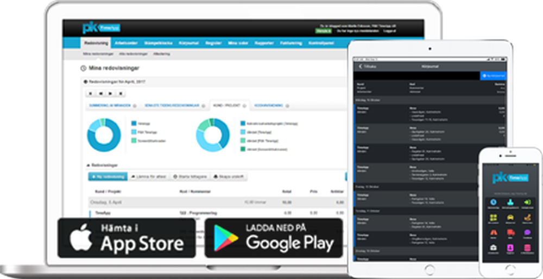Select the Attestering sub-tab
Viewport: 543px width, 279px height.
[161, 54]
